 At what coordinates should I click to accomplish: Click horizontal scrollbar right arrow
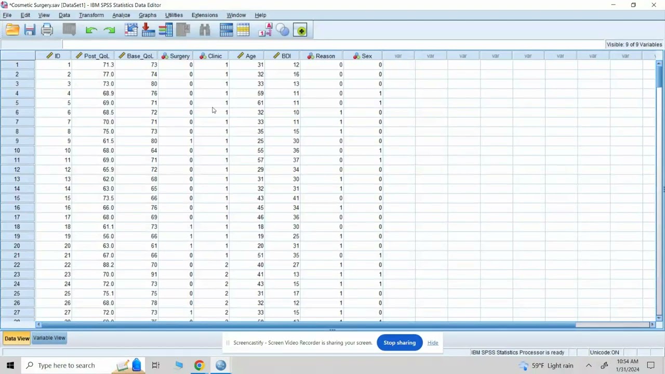[x=653, y=325]
